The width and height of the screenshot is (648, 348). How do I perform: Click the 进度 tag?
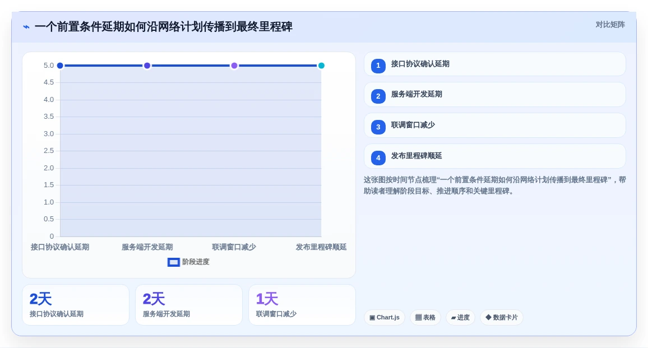coord(460,317)
